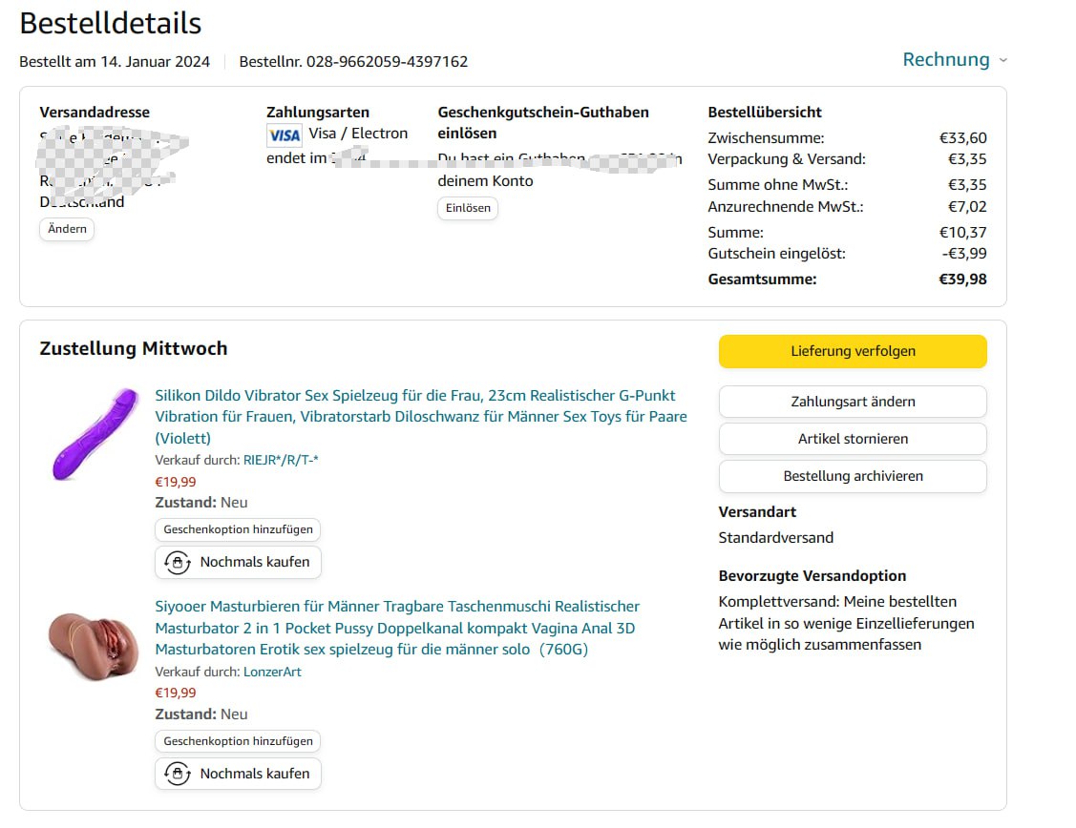The image size is (1076, 828).
Task: Click the Visa card logo icon
Action: coord(285,135)
